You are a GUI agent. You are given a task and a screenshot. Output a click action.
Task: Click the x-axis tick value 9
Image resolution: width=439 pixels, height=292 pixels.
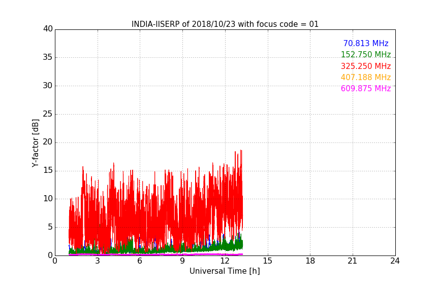[182, 261]
